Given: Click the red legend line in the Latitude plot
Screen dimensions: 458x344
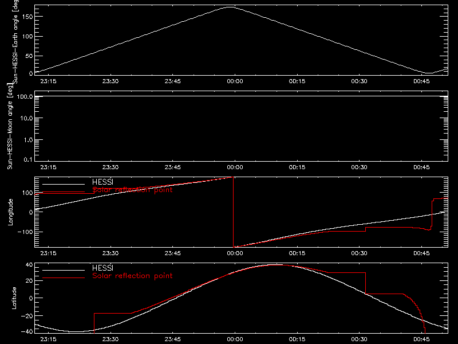Looking at the screenshot, I should click(64, 278).
